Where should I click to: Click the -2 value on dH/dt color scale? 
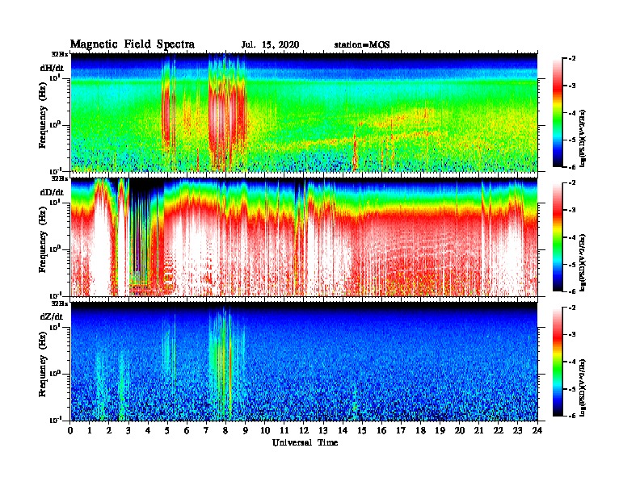(x=571, y=59)
